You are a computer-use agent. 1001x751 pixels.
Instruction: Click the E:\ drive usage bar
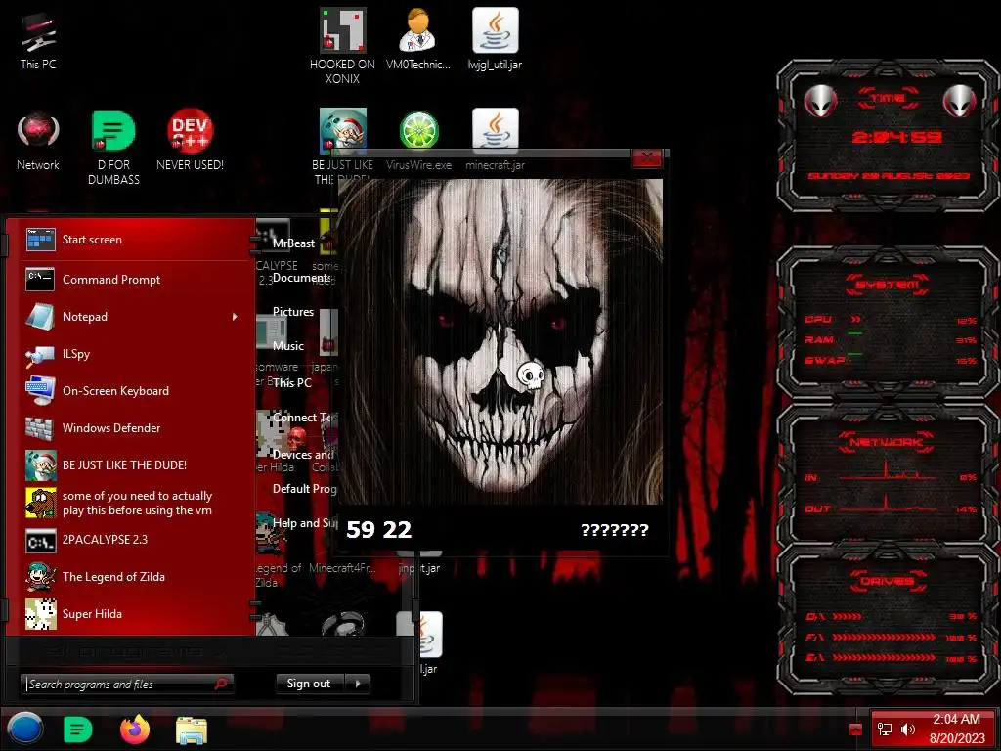pyautogui.click(x=884, y=657)
